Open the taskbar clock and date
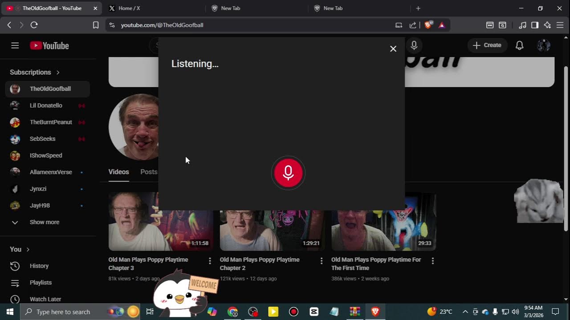 tap(533, 312)
